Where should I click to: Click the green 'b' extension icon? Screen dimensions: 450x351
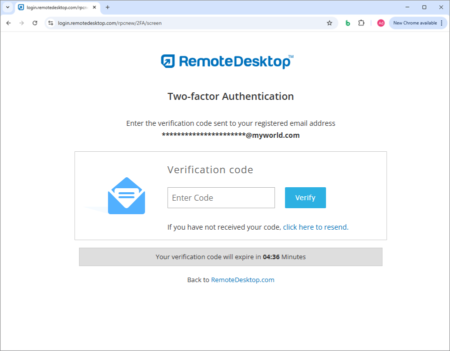[x=348, y=23]
